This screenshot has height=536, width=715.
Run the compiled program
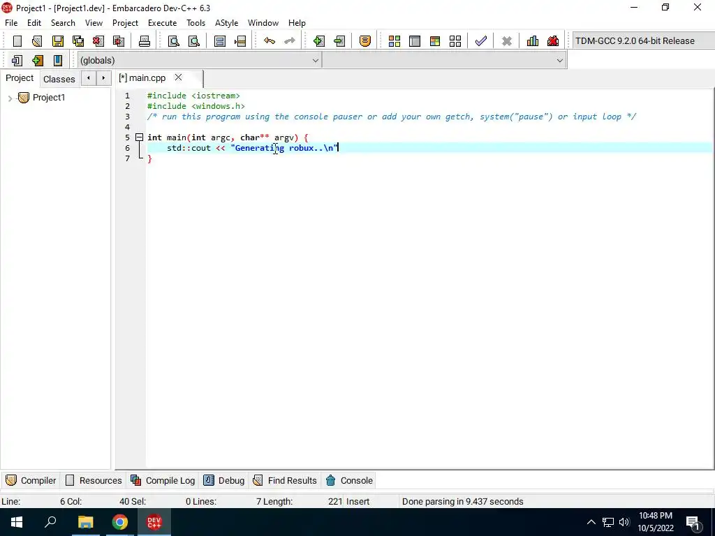(x=415, y=41)
